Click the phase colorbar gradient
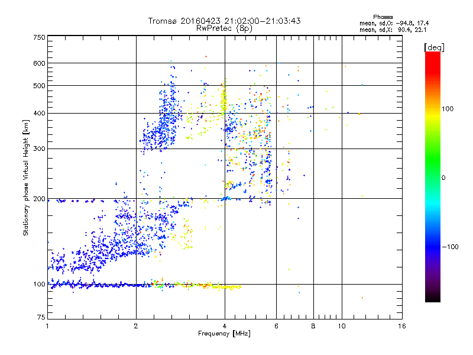The image size is (473, 355). 433,176
